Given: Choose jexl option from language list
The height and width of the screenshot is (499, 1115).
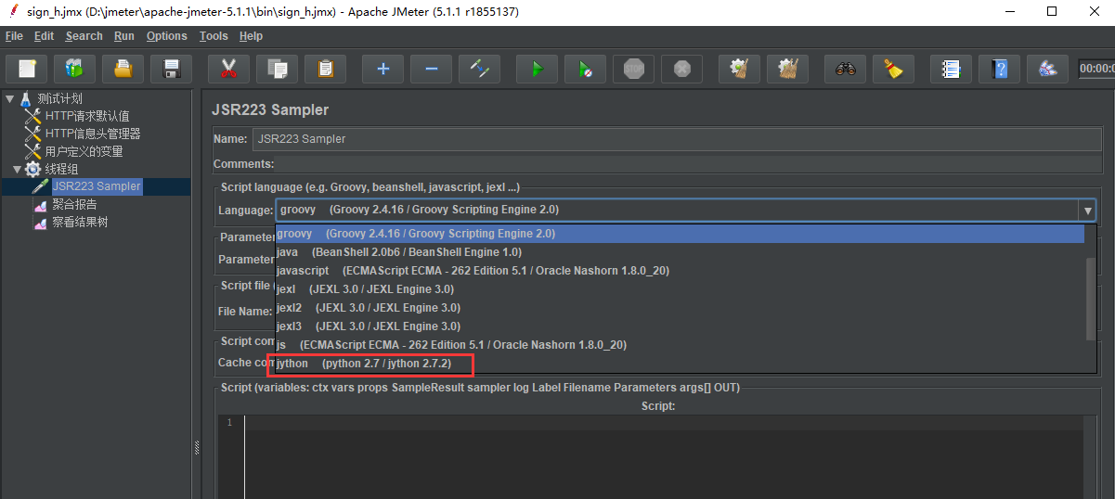Looking at the screenshot, I should pyautogui.click(x=680, y=289).
